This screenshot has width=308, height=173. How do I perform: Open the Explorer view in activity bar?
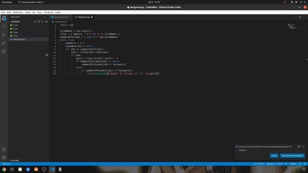pos(4,18)
